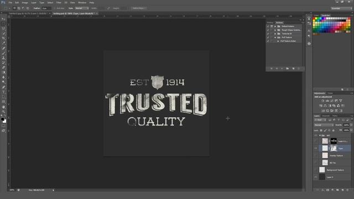Toggle checkmark for Default Actions set
The image size is (354, 199).
click(268, 27)
